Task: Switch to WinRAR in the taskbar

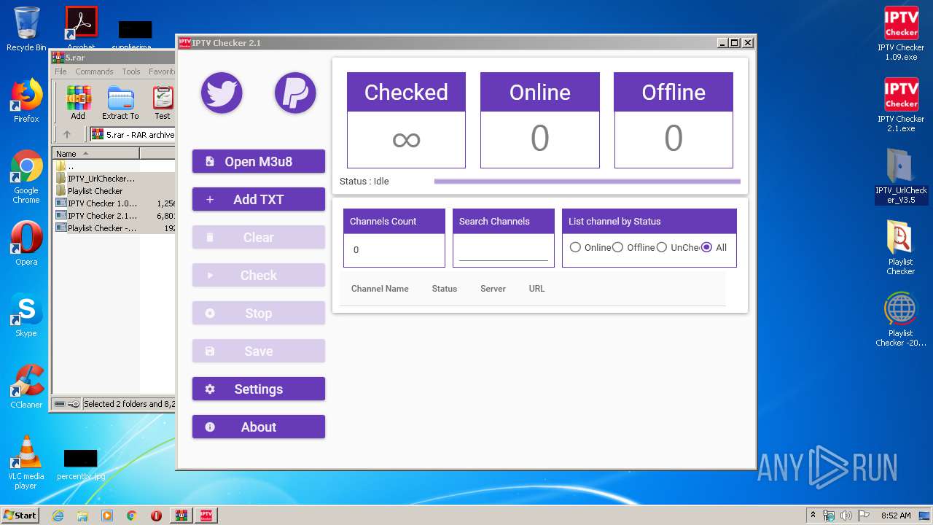Action: 181,516
